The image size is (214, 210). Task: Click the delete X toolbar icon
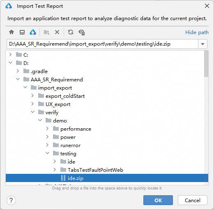point(57,32)
